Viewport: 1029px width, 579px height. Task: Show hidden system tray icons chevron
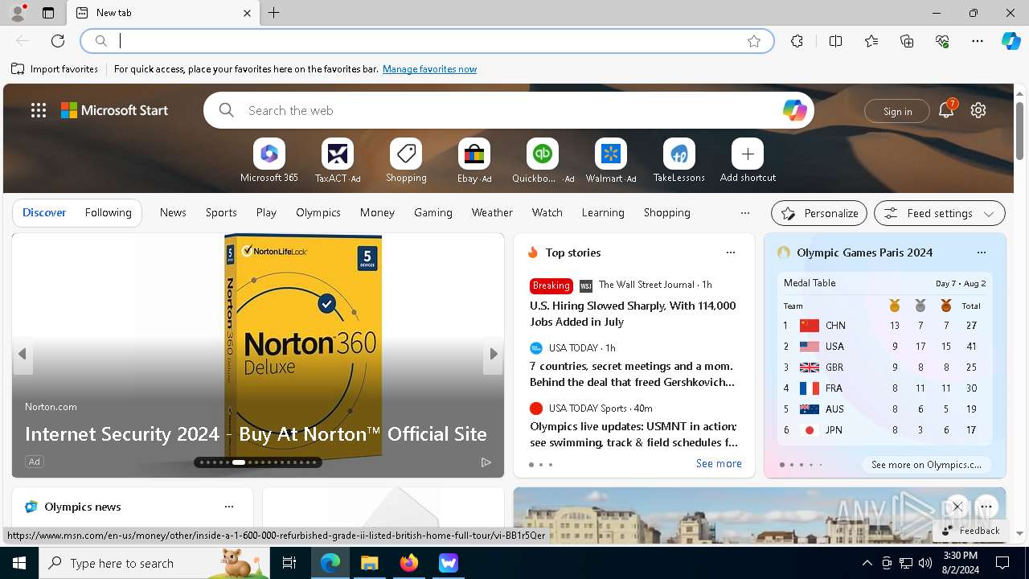[x=867, y=563]
